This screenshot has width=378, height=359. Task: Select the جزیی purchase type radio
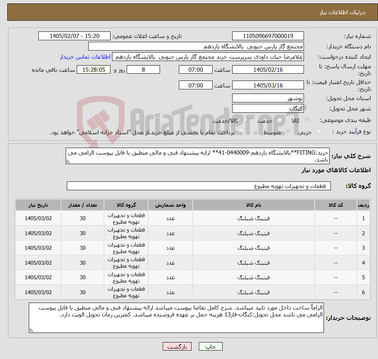(319, 131)
